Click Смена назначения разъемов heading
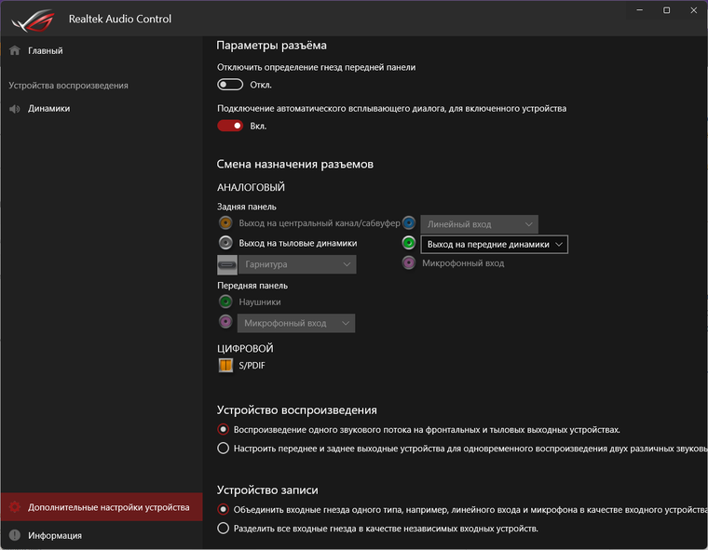Viewport: 708px width, 550px height. tap(295, 164)
